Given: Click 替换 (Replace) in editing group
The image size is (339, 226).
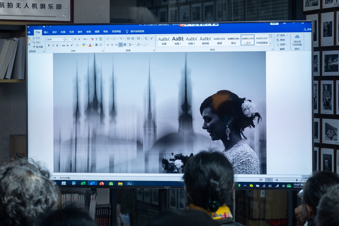Looking at the screenshot, I should point(281,40).
